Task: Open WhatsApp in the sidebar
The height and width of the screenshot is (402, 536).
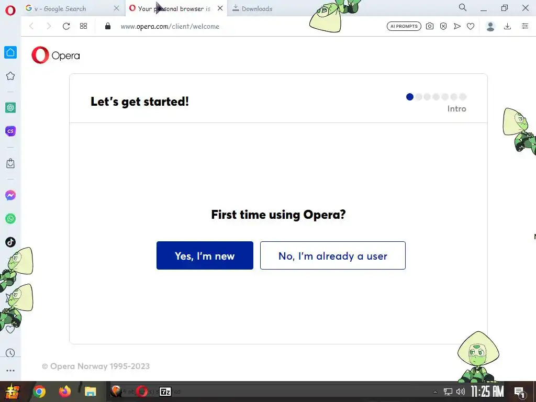Action: (10, 219)
